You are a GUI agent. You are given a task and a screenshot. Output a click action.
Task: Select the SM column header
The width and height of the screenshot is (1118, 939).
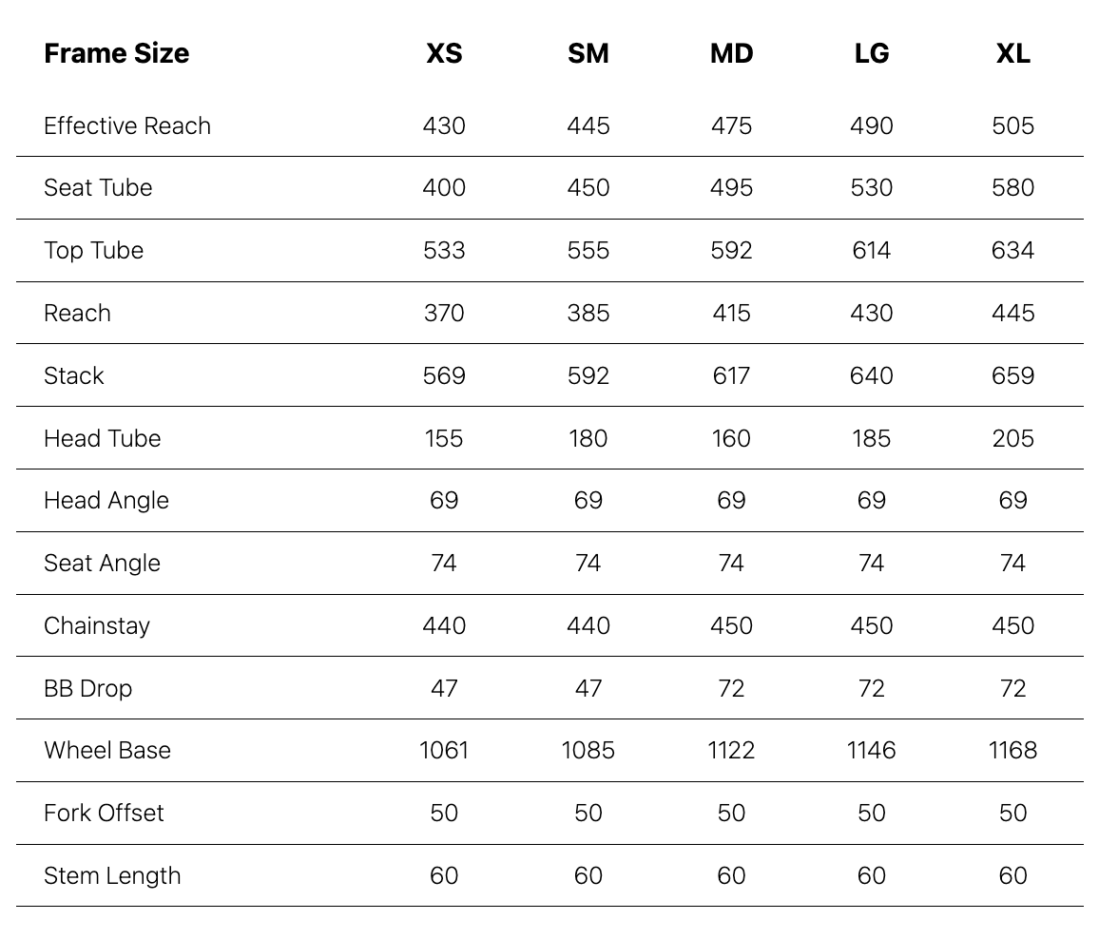[588, 53]
